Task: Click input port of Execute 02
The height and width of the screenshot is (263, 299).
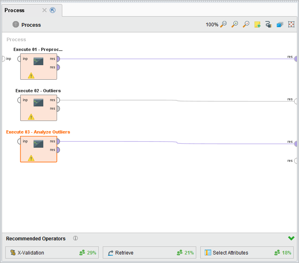Action: pos(19,100)
